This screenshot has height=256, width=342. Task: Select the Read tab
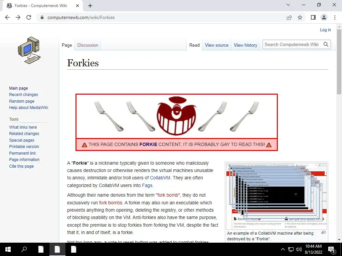194,45
